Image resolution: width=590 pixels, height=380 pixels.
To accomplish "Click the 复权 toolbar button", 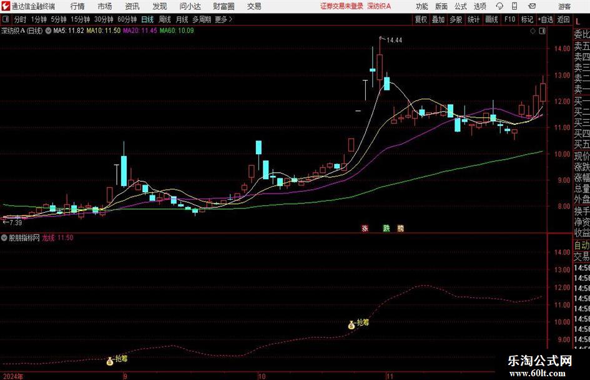I will click(421, 19).
